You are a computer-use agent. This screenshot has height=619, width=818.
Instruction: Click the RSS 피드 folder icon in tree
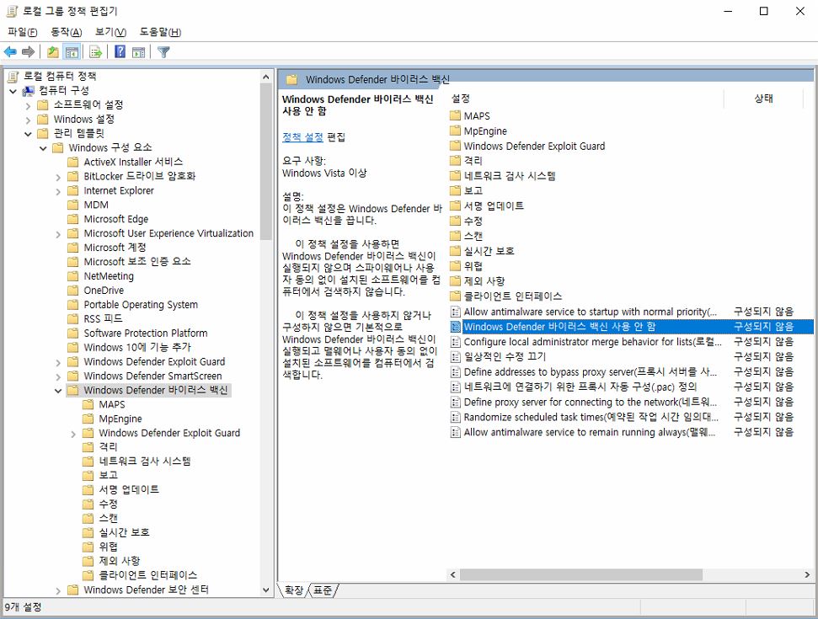pyautogui.click(x=73, y=318)
